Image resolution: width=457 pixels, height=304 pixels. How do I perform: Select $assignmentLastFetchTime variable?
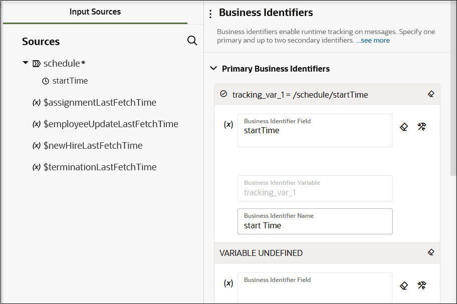(100, 102)
